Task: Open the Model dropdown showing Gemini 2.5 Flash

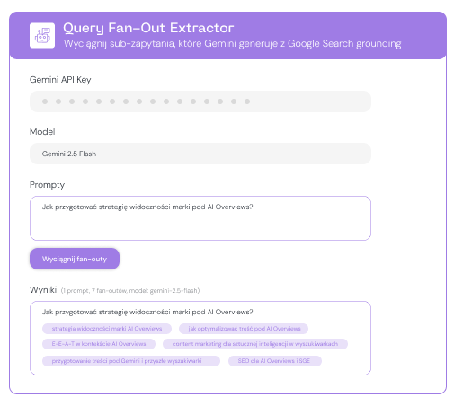Action: click(200, 154)
